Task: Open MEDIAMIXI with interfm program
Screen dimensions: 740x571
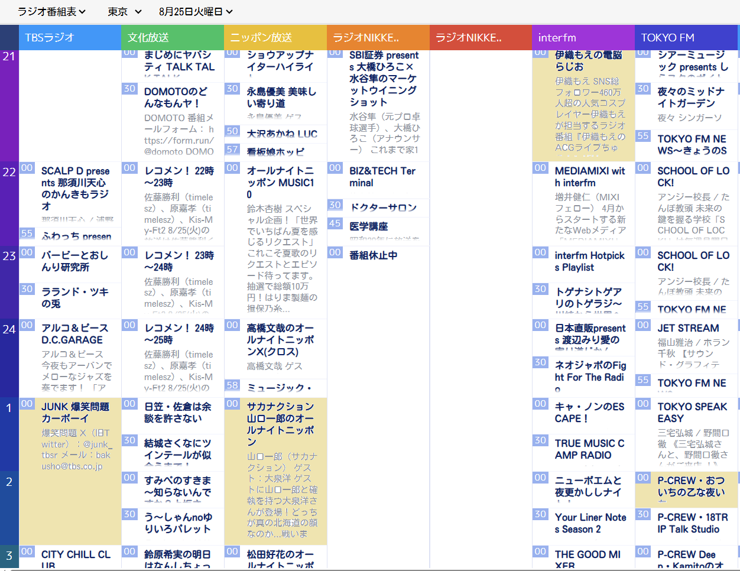Action: click(x=583, y=203)
